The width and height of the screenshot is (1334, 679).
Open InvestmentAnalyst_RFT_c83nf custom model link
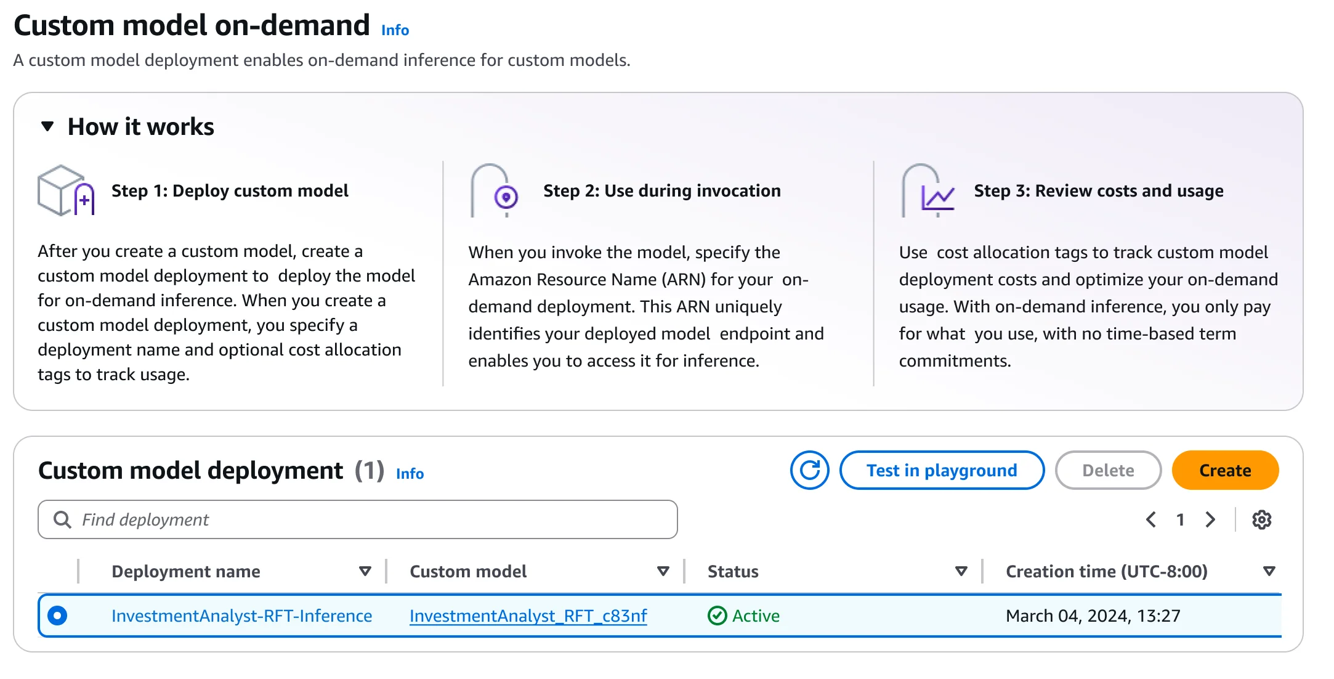point(528,616)
